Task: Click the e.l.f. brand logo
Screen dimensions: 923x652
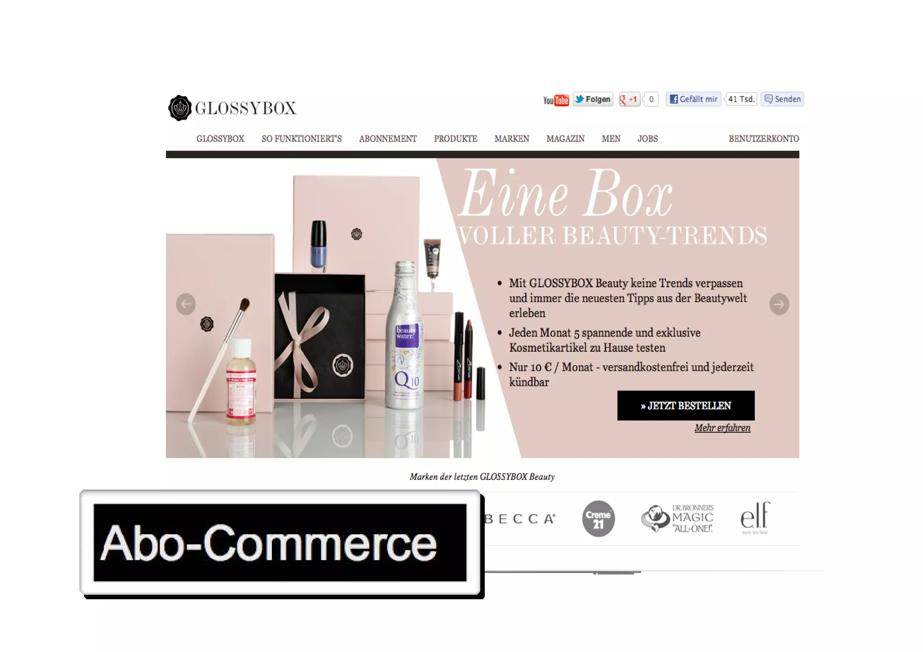Action: (755, 518)
